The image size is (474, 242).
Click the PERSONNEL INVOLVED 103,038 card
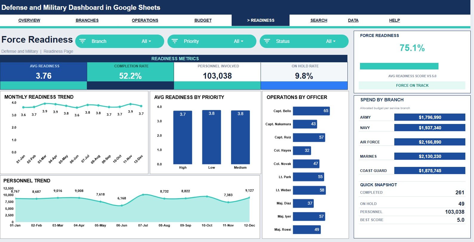click(x=217, y=76)
